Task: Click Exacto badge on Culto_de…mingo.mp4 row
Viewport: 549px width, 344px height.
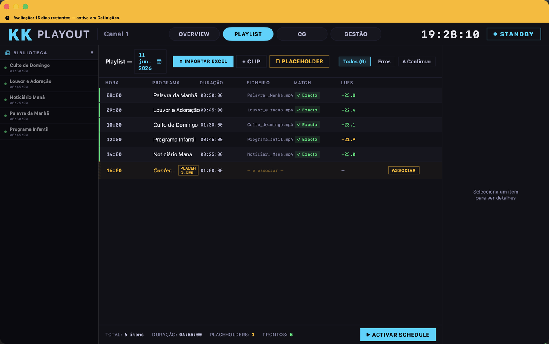Action: point(307,124)
